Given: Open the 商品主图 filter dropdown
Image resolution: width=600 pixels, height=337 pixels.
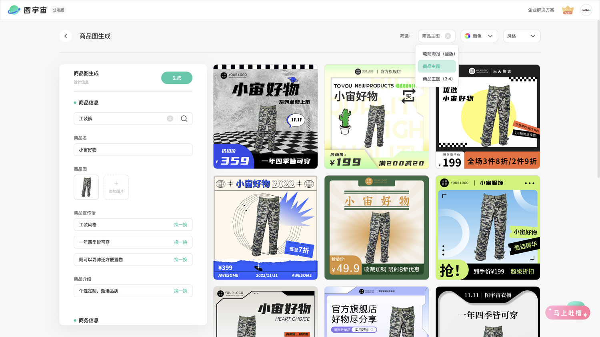Looking at the screenshot, I should [437, 36].
